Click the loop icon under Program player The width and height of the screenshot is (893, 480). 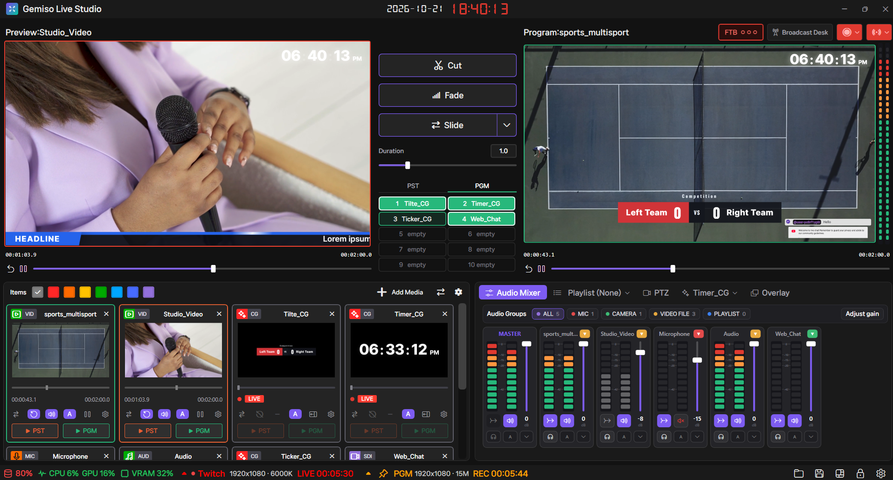pyautogui.click(x=529, y=269)
